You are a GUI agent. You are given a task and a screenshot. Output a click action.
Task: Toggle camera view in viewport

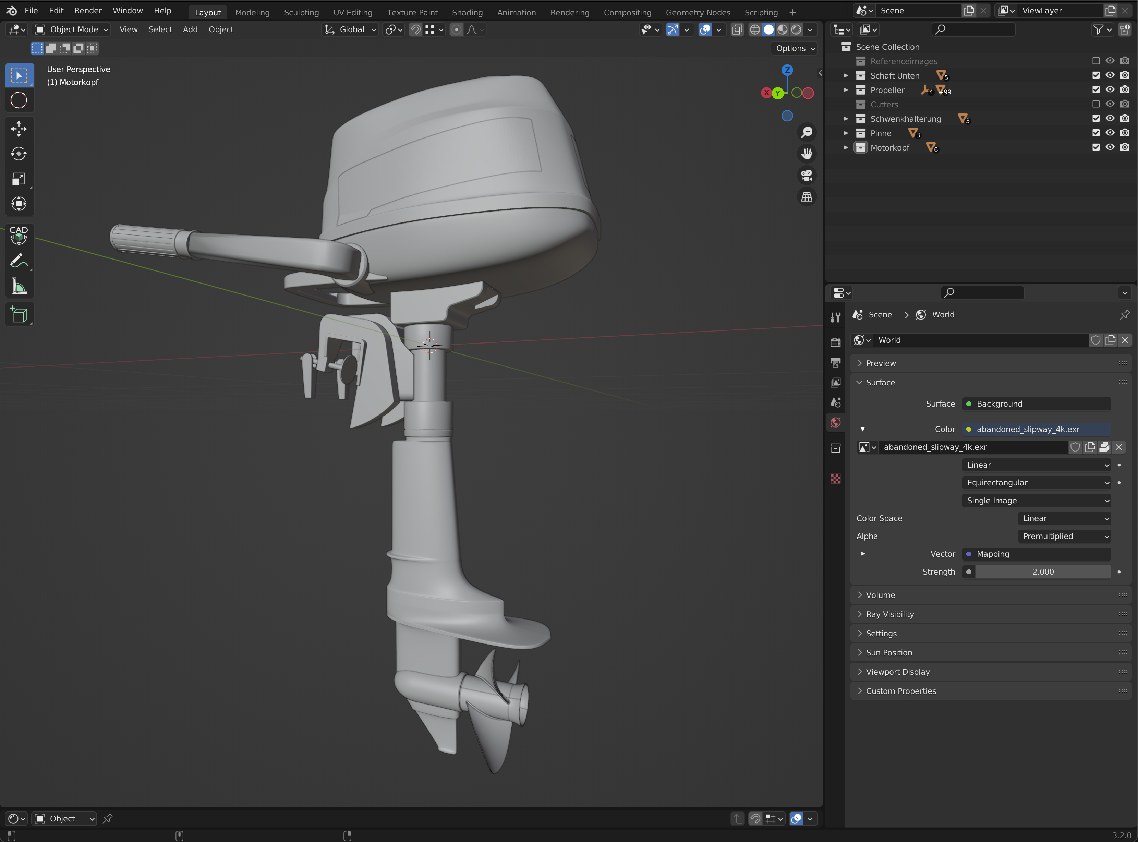coord(806,175)
